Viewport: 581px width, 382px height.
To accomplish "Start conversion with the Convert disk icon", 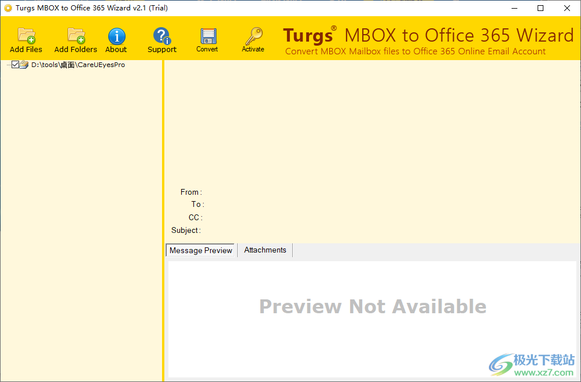I will [x=207, y=36].
